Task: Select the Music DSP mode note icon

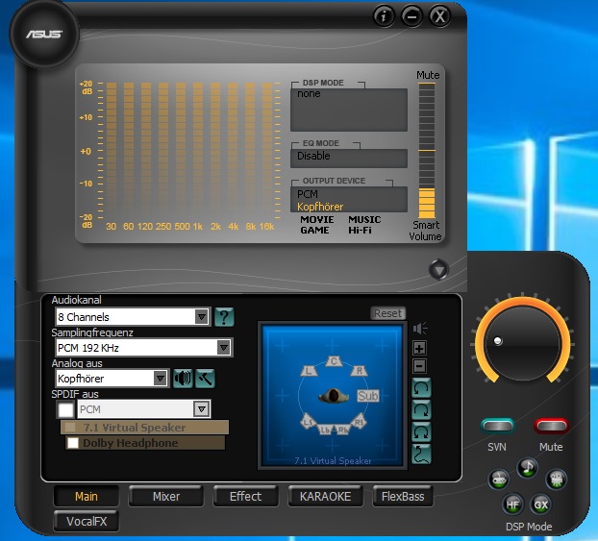Action: tap(528, 467)
